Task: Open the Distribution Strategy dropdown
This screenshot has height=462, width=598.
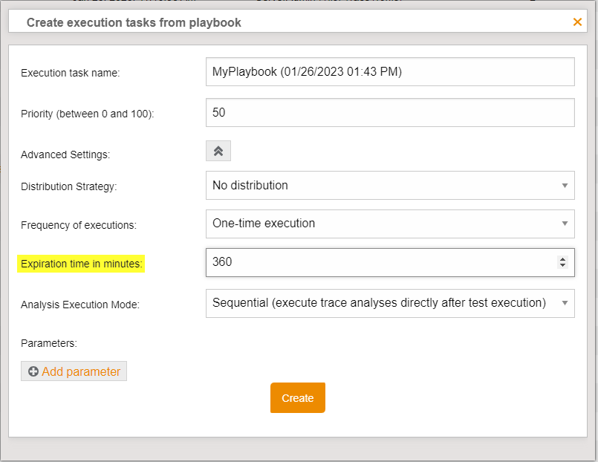Action: (x=389, y=186)
